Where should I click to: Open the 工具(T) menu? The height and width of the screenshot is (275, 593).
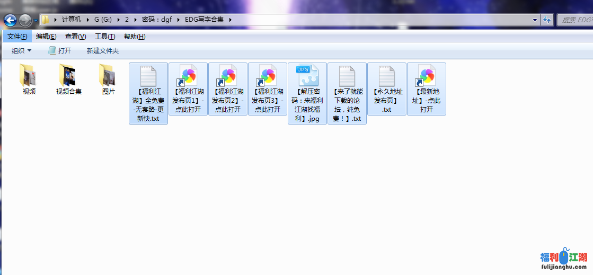click(x=105, y=37)
